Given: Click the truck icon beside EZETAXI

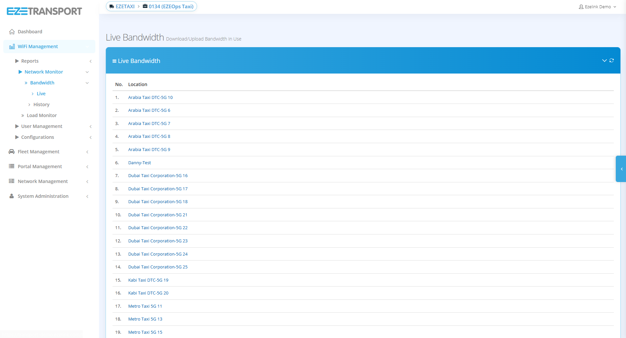Looking at the screenshot, I should pyautogui.click(x=112, y=6).
